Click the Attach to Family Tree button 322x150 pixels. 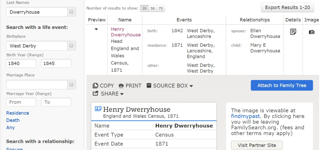[282, 85]
